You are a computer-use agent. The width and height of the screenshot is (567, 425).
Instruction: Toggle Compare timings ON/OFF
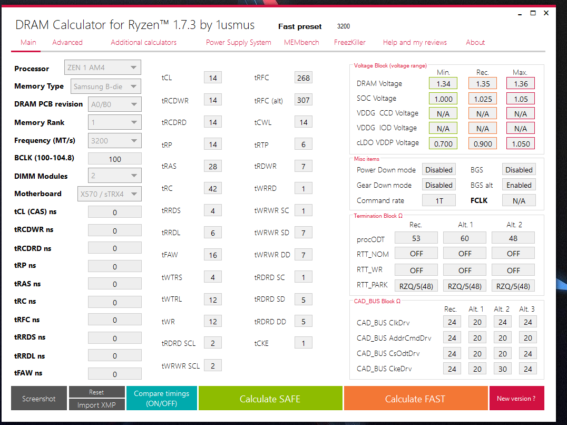(161, 398)
